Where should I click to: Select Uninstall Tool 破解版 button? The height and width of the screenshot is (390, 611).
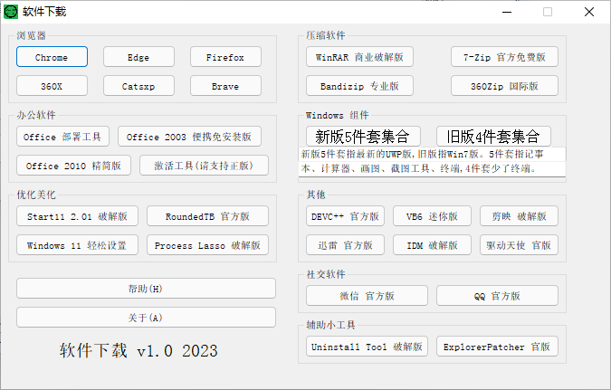367,346
